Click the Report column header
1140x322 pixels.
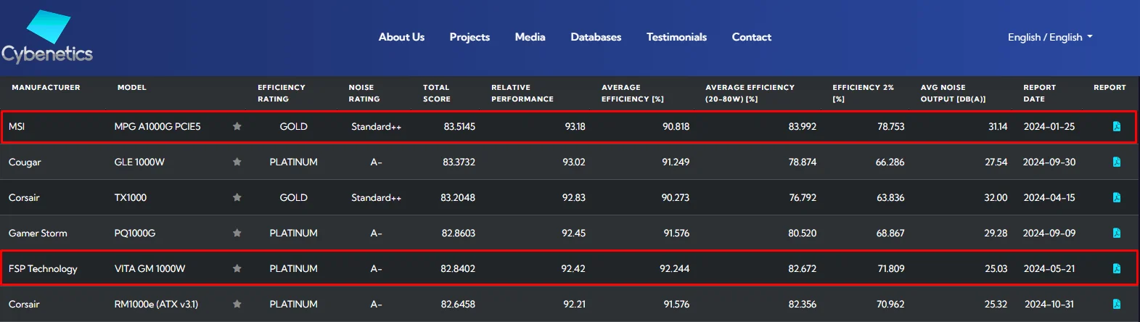(1110, 87)
